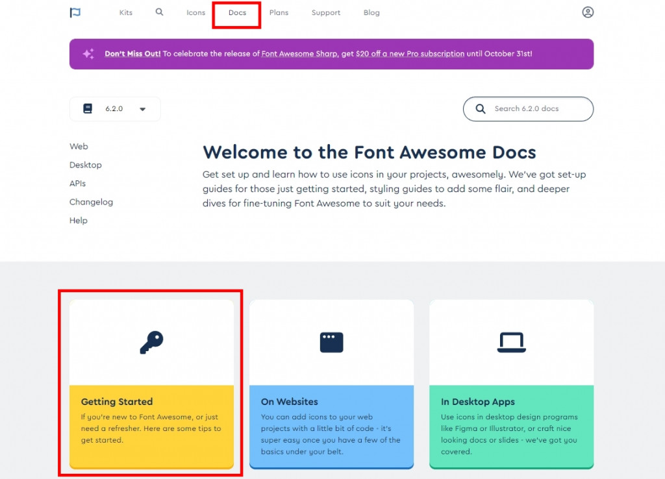Open the Kits menu item

coord(126,13)
